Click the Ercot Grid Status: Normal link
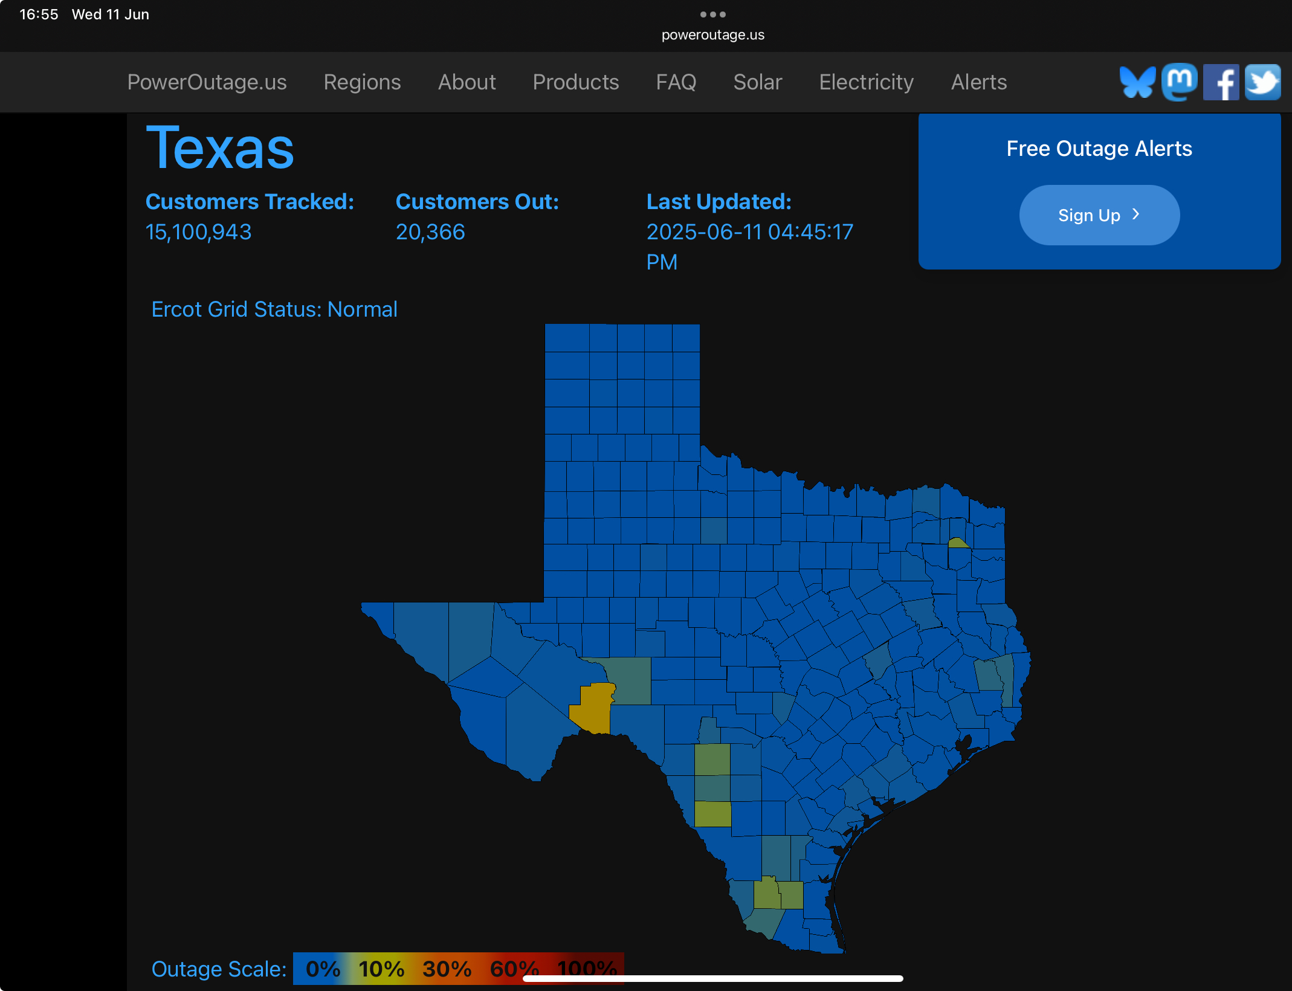1292x991 pixels. tap(274, 309)
